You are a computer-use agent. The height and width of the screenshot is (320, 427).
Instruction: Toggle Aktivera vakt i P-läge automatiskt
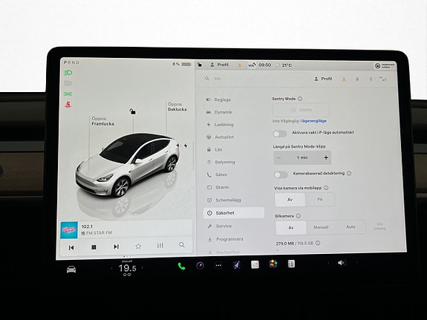[280, 134]
